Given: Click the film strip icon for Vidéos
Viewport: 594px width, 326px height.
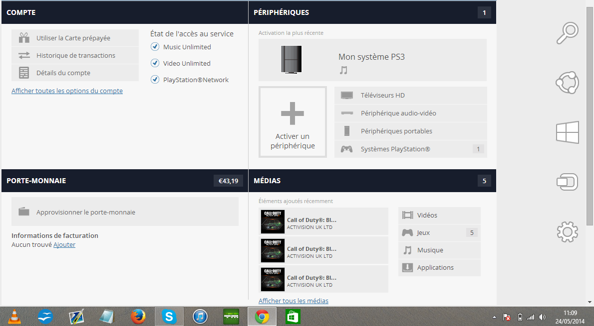Looking at the screenshot, I should (x=408, y=215).
